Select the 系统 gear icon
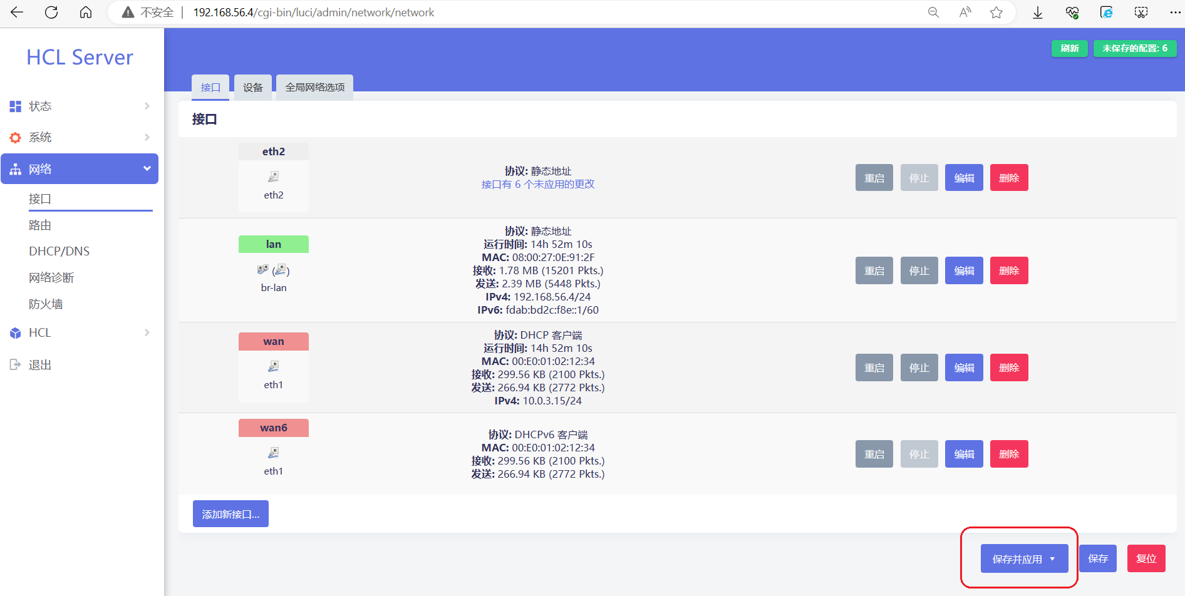This screenshot has height=596, width=1185. click(15, 137)
